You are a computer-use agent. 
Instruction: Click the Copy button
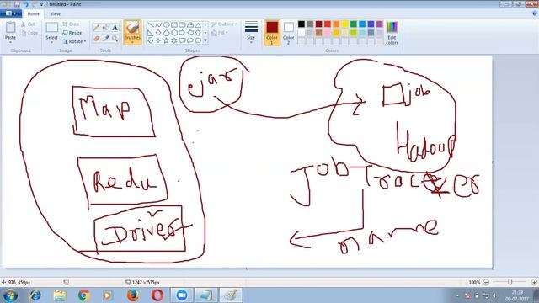(x=29, y=33)
